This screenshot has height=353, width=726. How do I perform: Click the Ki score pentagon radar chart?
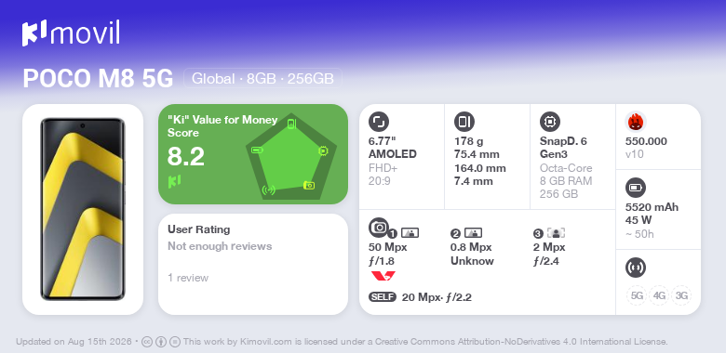(x=290, y=157)
